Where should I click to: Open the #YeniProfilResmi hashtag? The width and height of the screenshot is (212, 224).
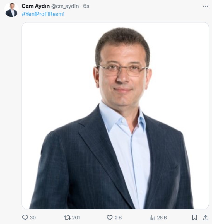(x=43, y=14)
